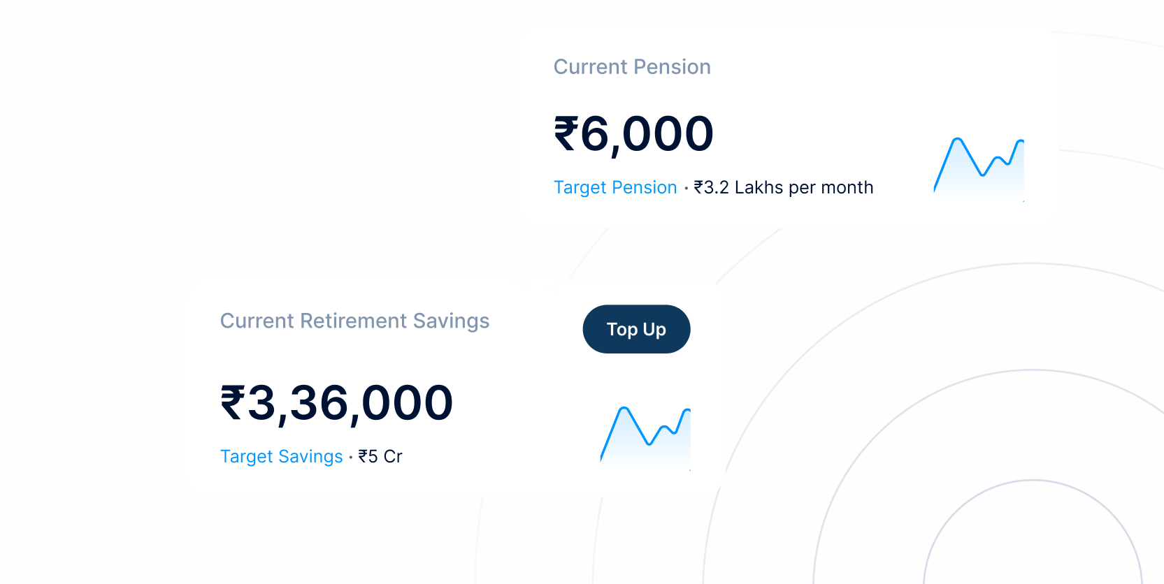
Task: Open the Target Savings link
Action: click(x=281, y=456)
